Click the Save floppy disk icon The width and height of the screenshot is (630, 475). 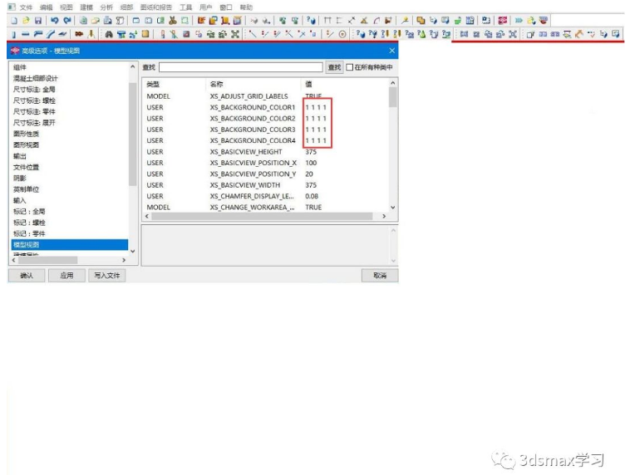(x=38, y=21)
